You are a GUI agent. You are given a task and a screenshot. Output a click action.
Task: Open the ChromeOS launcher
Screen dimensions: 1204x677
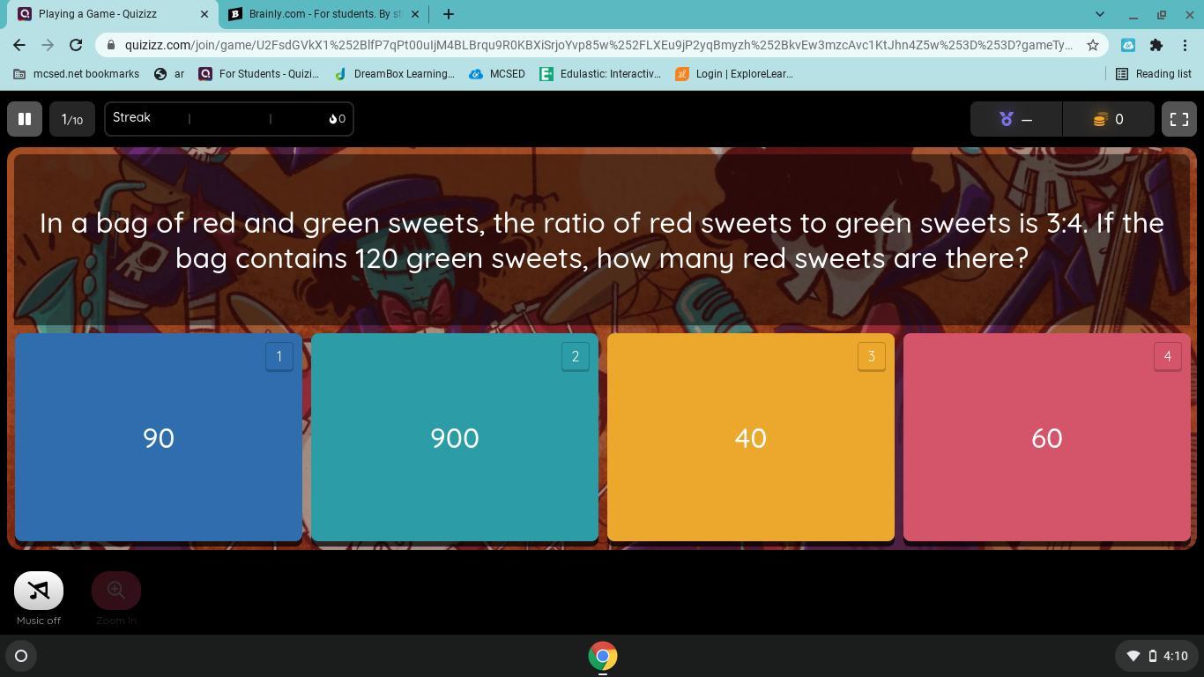click(x=21, y=656)
